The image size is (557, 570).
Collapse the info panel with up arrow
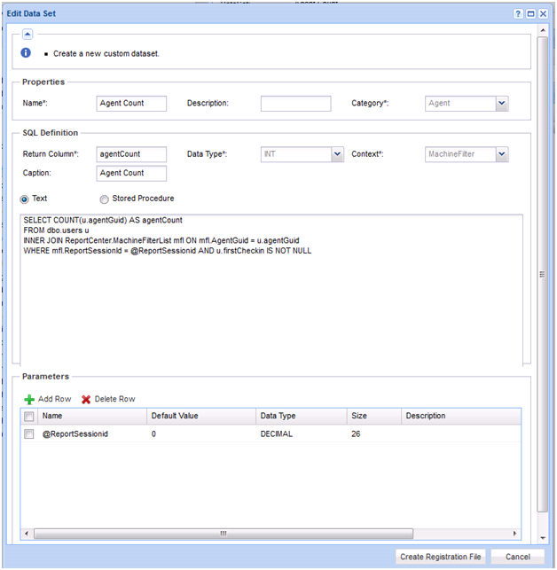pyautogui.click(x=27, y=34)
